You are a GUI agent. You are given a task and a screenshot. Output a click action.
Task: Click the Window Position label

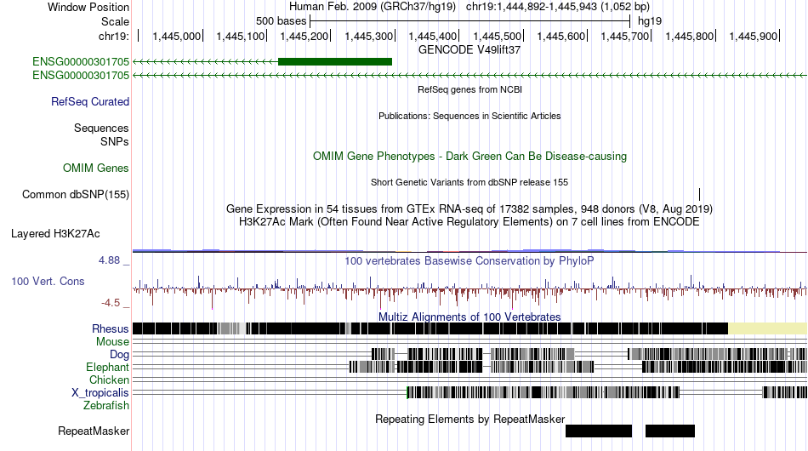(88, 7)
